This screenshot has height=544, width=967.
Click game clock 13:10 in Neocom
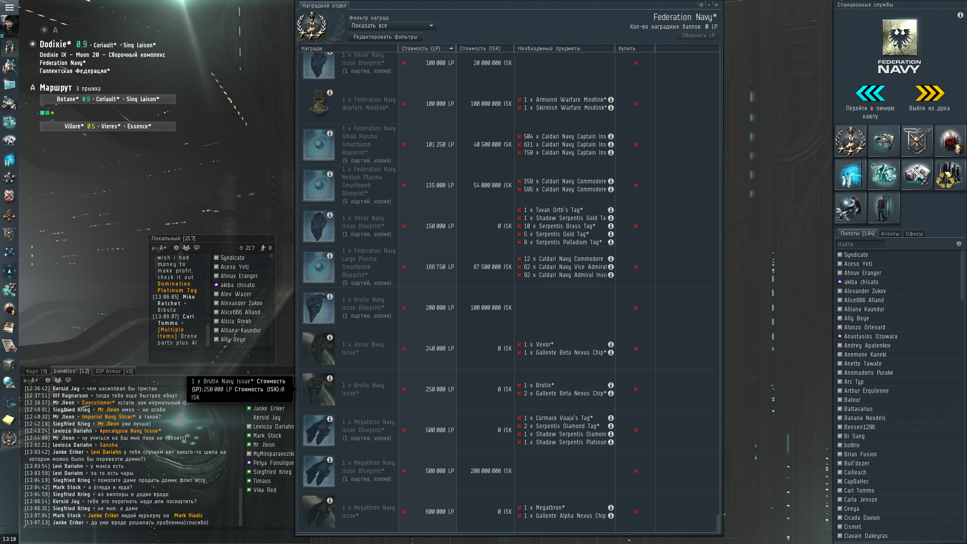click(x=9, y=539)
